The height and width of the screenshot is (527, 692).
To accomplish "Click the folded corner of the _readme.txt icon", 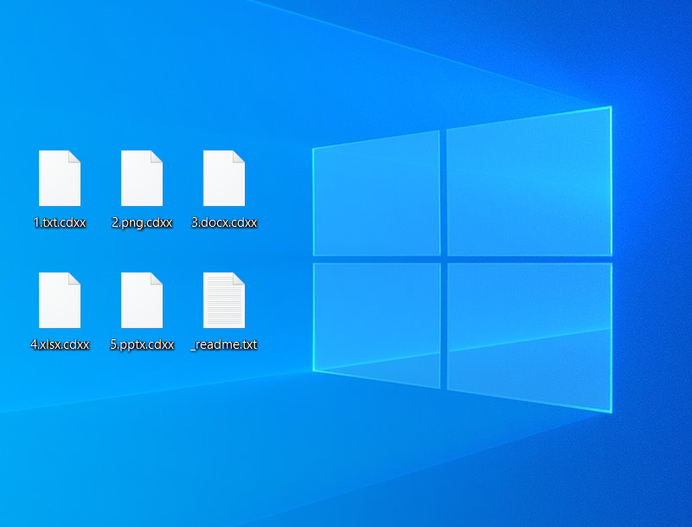I will [239, 279].
